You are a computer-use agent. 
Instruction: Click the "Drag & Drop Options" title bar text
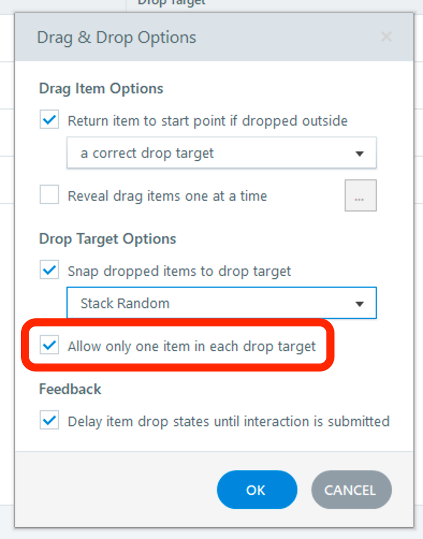point(117,38)
